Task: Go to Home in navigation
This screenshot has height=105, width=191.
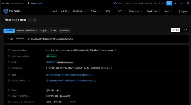Action: click(x=54, y=11)
